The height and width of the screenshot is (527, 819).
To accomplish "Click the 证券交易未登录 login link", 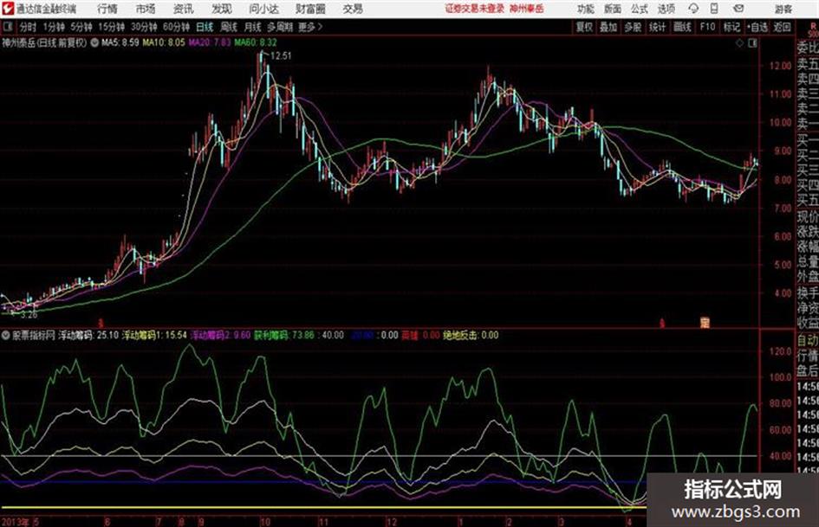I will 475,9.
